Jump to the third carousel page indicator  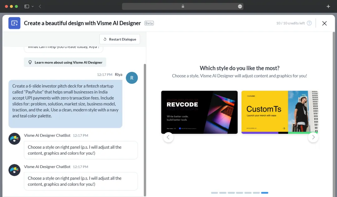[x=231, y=193]
